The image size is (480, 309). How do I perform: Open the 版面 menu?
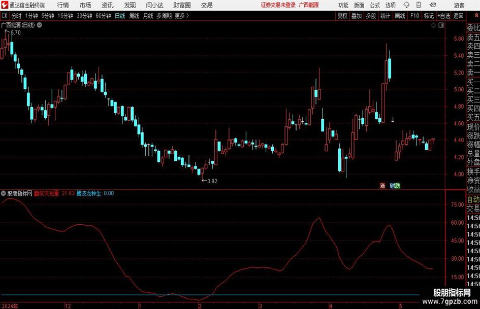click(359, 5)
